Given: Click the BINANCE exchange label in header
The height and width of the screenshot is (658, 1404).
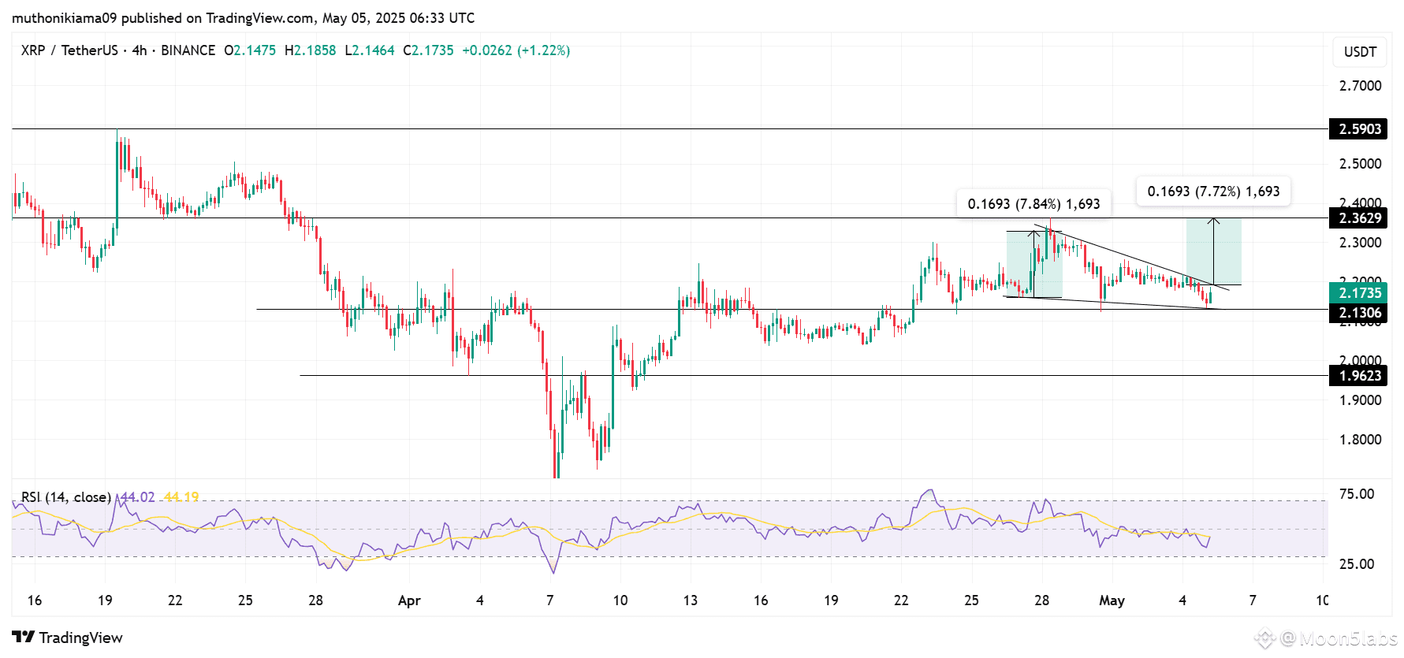Looking at the screenshot, I should click(188, 50).
